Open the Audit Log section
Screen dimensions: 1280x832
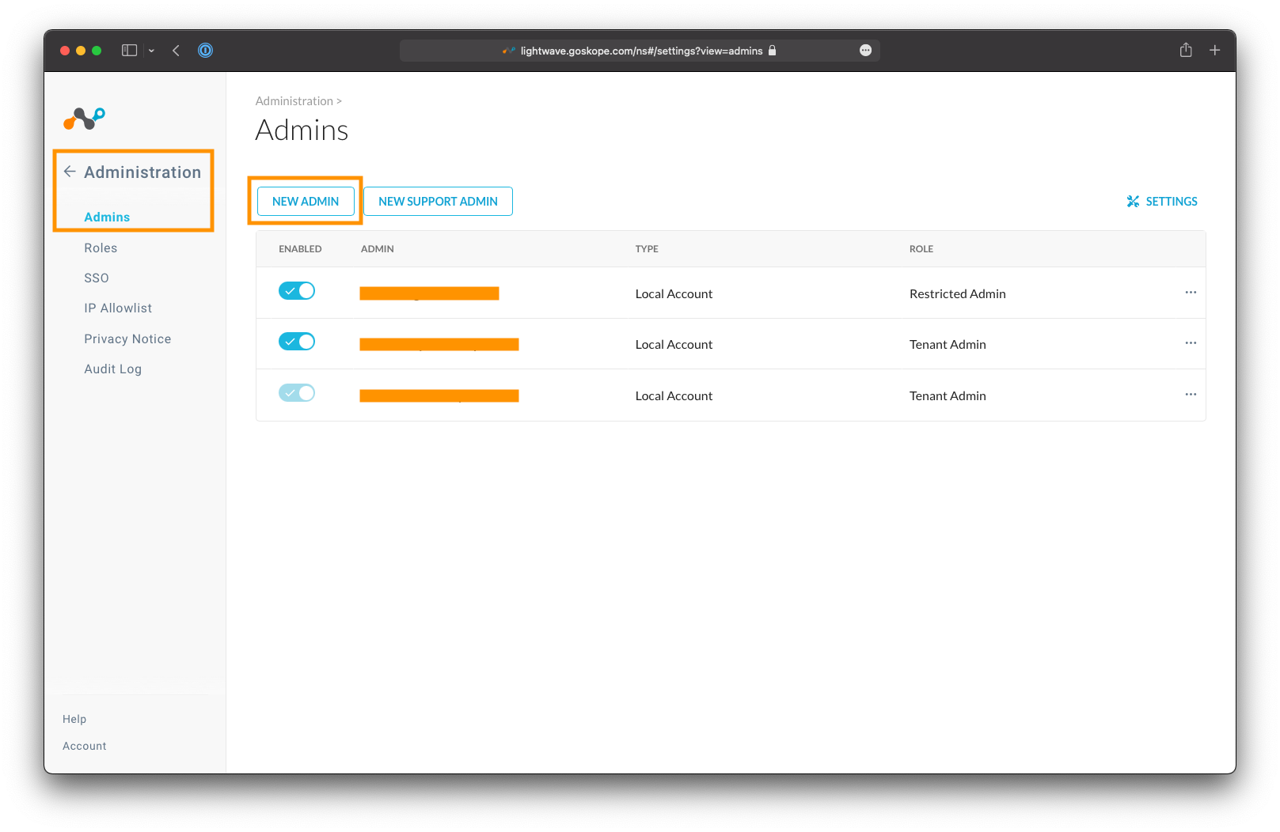tap(112, 369)
